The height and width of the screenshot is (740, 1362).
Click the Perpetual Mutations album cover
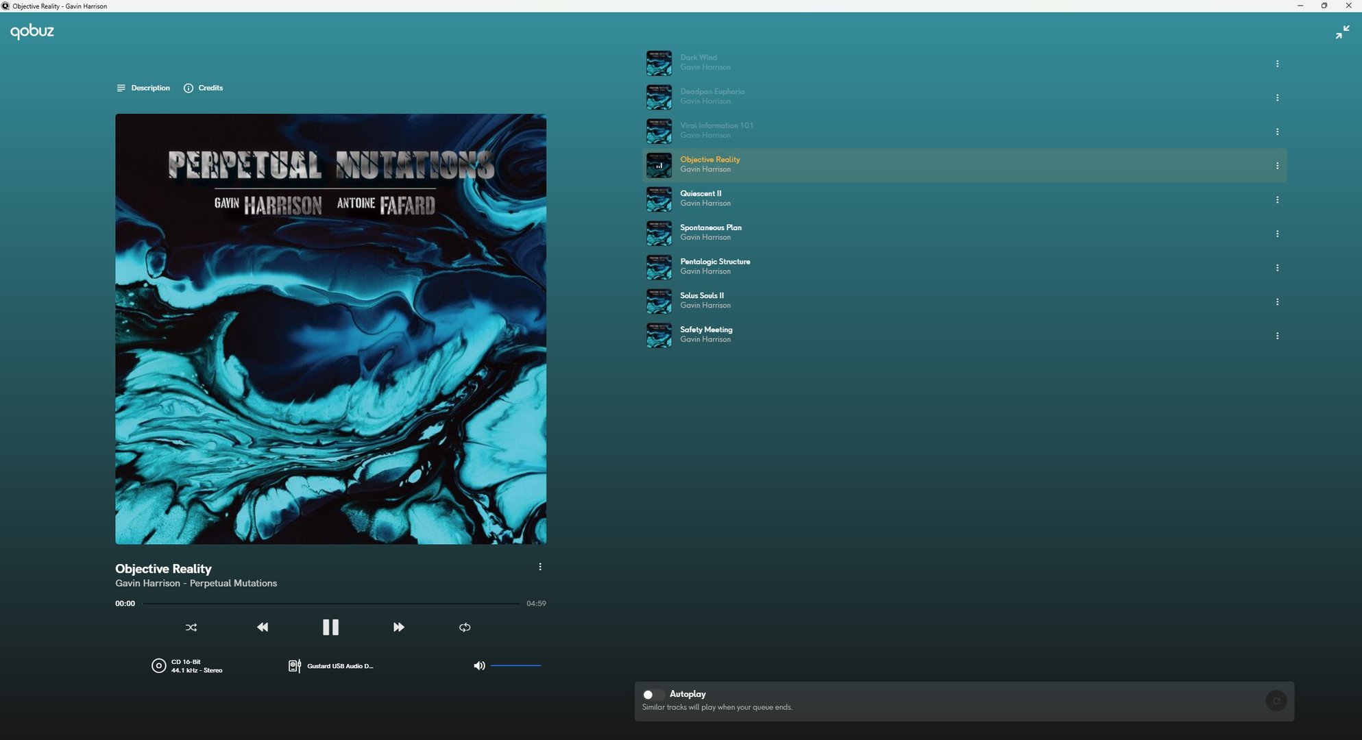[330, 329]
